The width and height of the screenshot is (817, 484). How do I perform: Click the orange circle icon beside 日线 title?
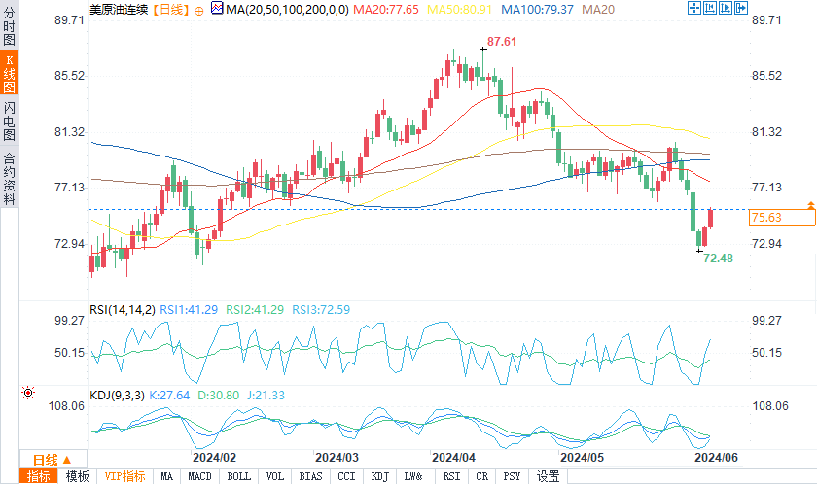199,11
